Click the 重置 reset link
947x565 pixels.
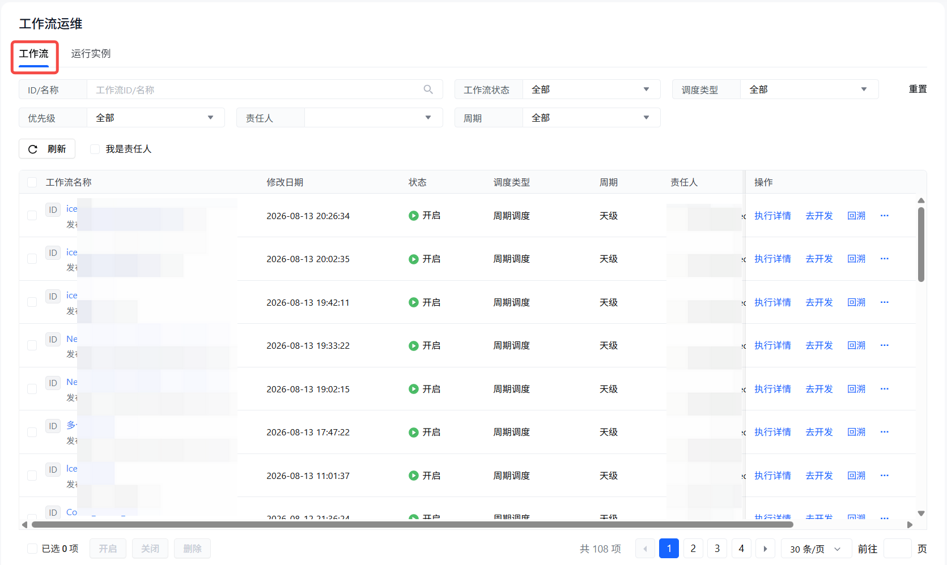(x=918, y=89)
